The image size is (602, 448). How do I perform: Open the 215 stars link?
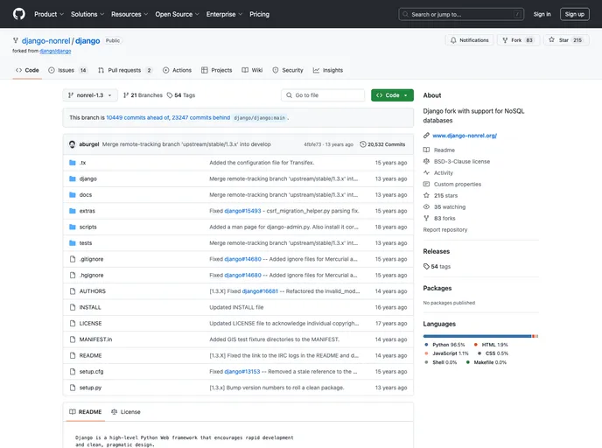click(x=445, y=196)
